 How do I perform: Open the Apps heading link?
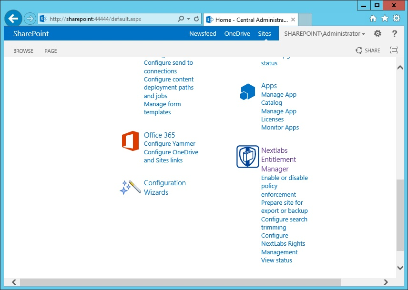[x=269, y=86]
